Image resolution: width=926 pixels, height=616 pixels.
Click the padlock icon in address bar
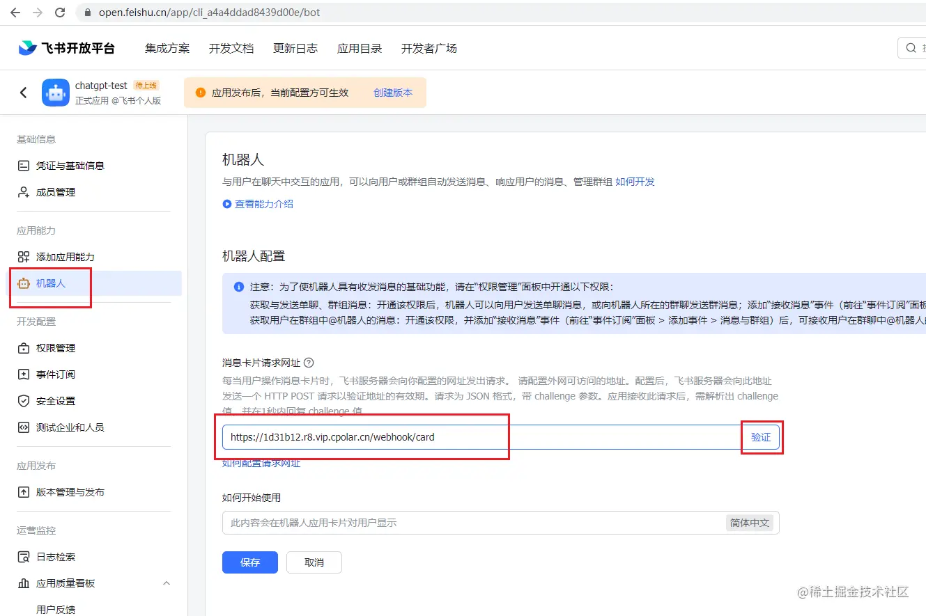click(x=87, y=13)
